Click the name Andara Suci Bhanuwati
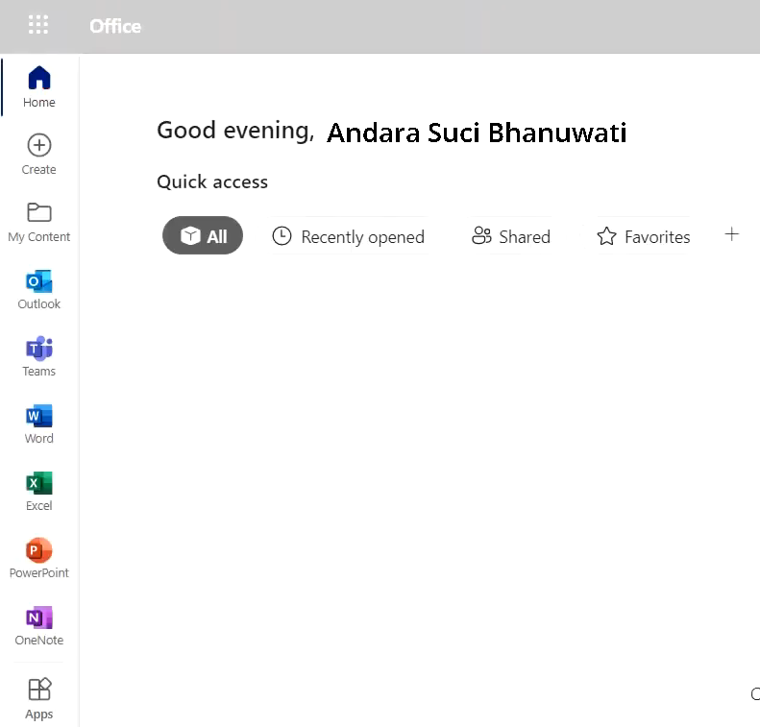 point(477,133)
